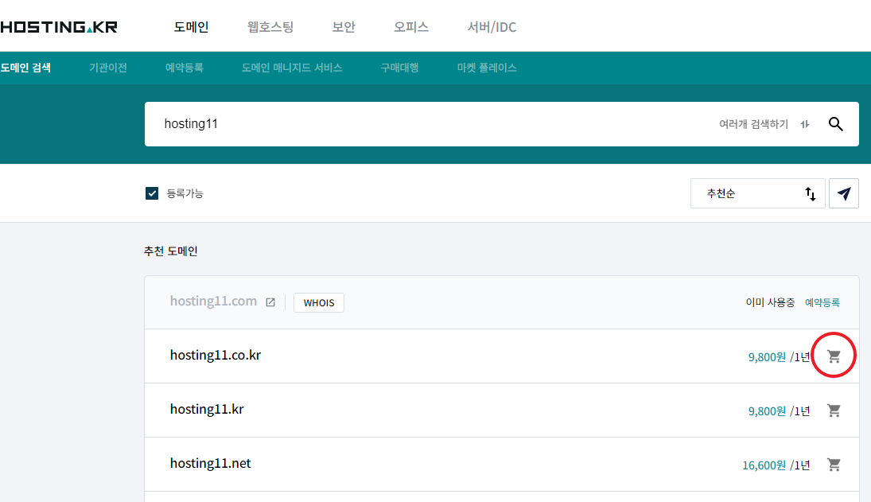Click the 예약등록 link for hosting11.com
871x502 pixels.
tap(822, 302)
